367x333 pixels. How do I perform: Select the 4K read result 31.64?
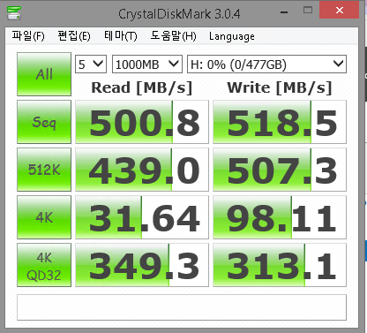coord(142,217)
